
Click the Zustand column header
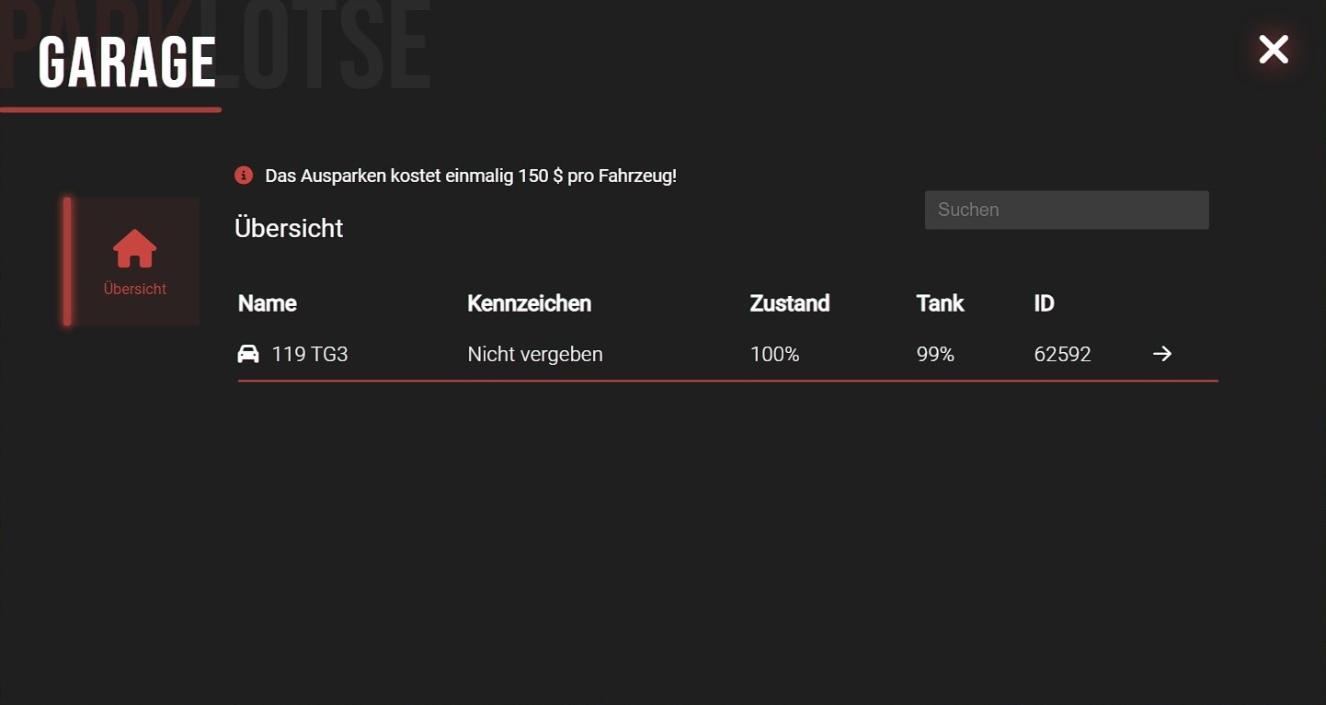pyautogui.click(x=790, y=303)
